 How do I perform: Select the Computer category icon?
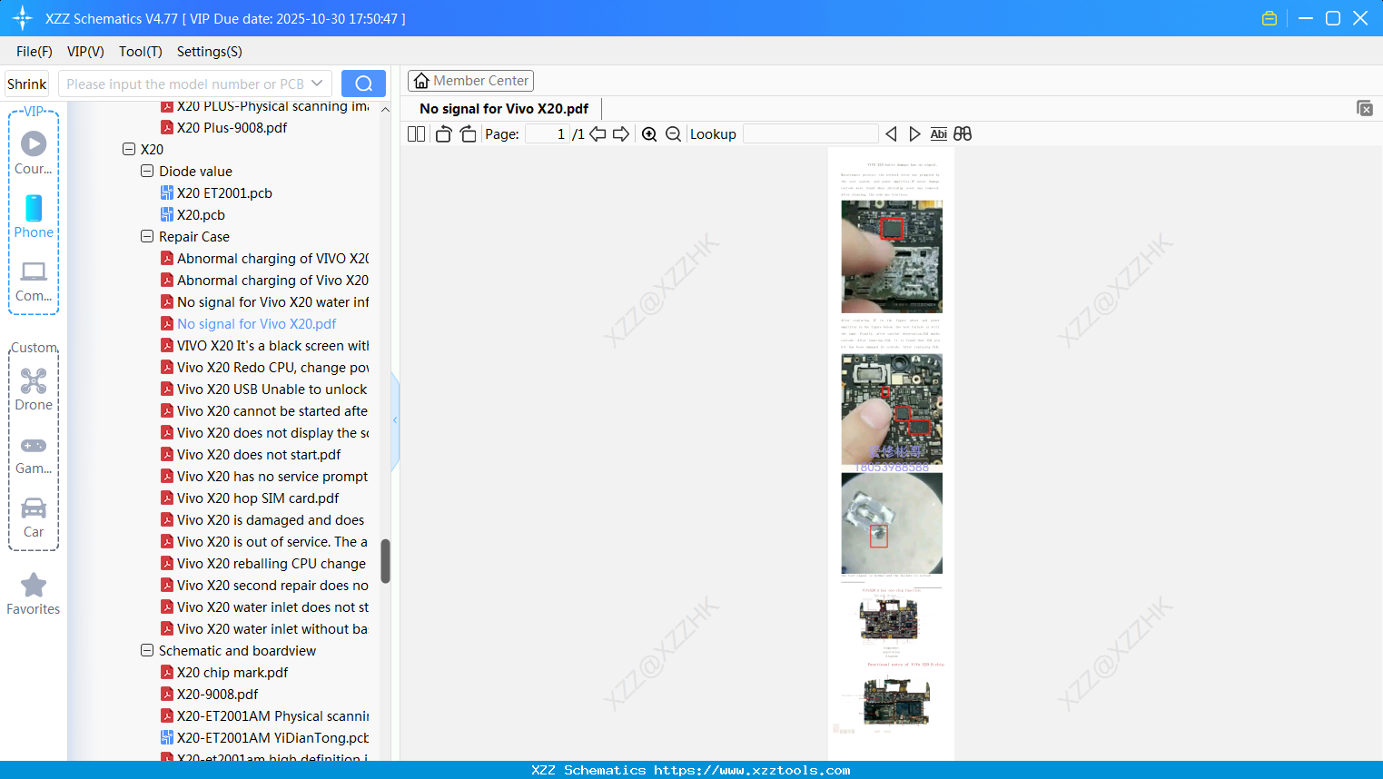[34, 281]
